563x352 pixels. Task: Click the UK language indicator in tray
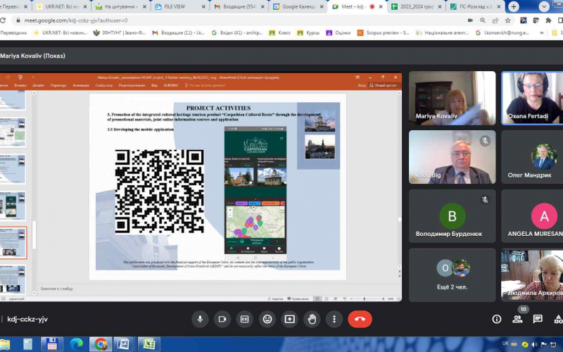(505, 344)
